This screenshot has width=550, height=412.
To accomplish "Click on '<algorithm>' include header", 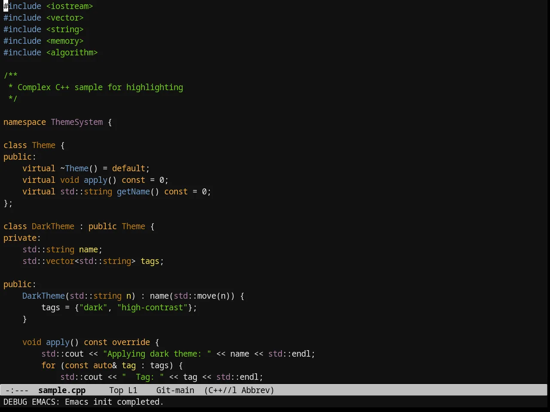I will (72, 52).
